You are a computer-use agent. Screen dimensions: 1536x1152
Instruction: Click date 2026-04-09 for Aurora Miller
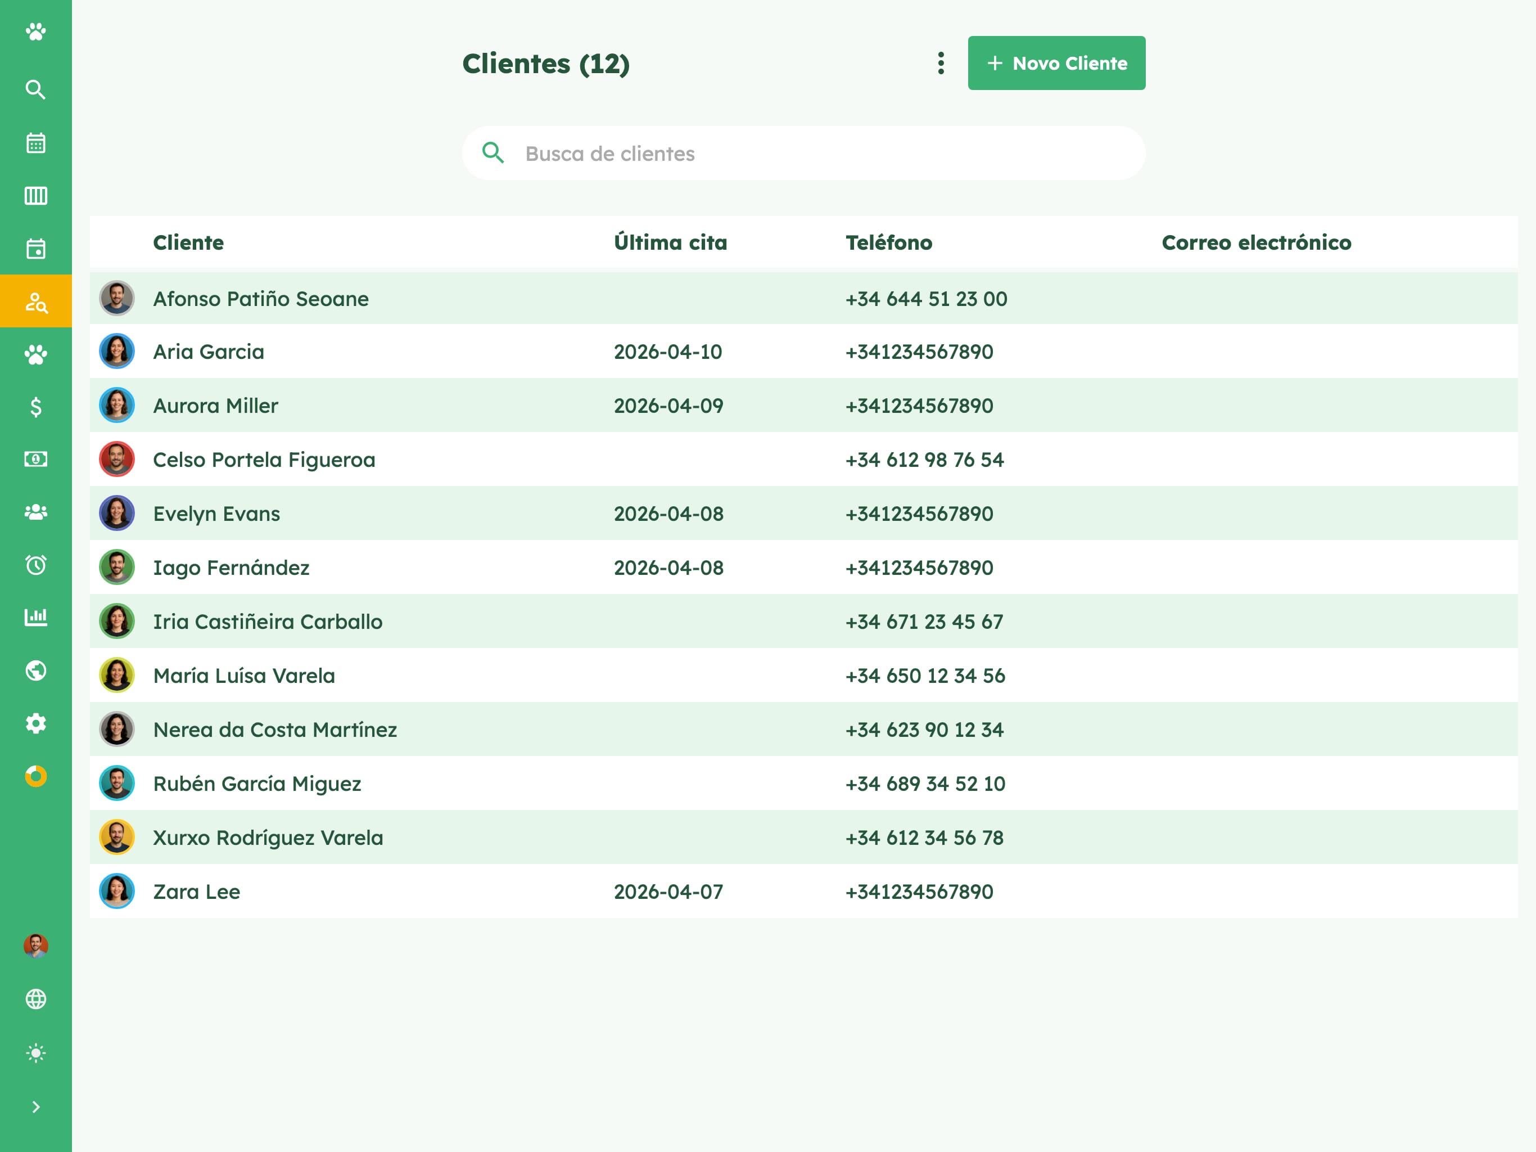pyautogui.click(x=668, y=406)
